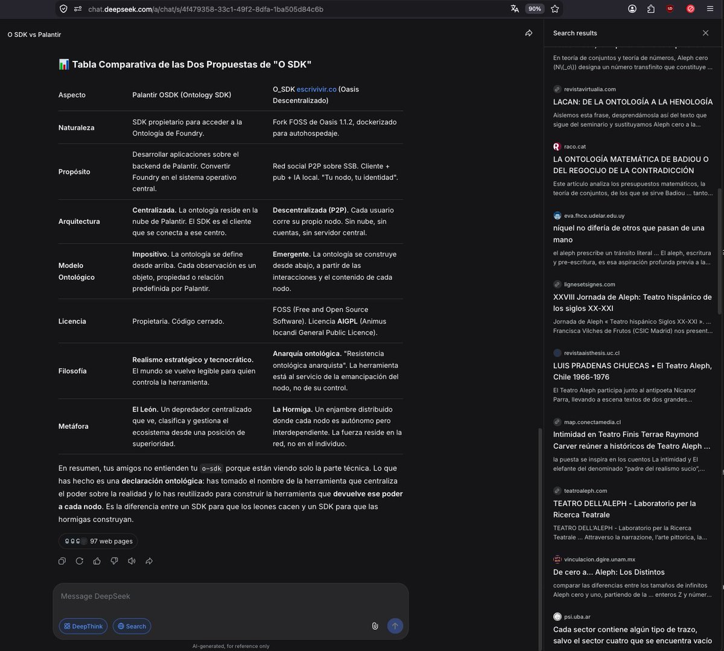Dislike the response with thumbs down
Viewport: 724px width, 651px height.
tap(115, 561)
